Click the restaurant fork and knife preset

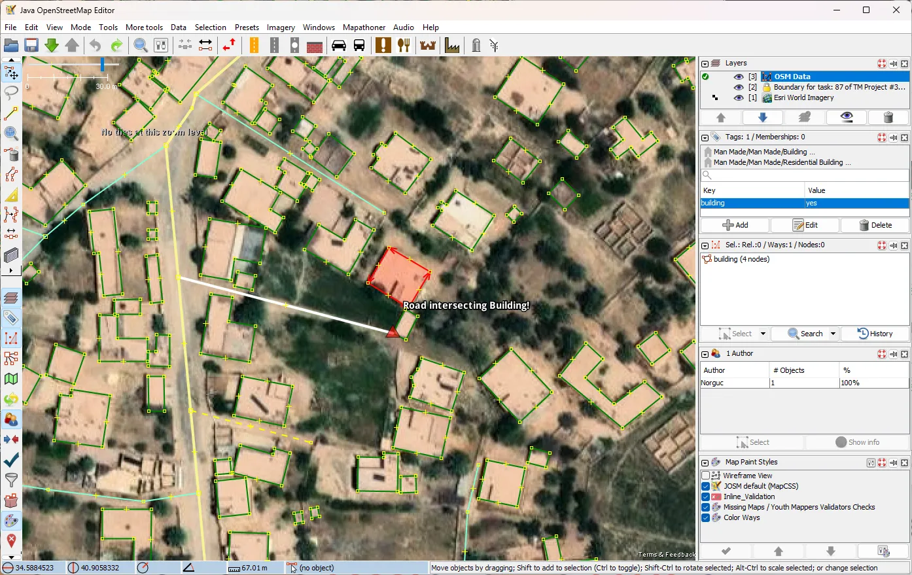click(x=404, y=45)
